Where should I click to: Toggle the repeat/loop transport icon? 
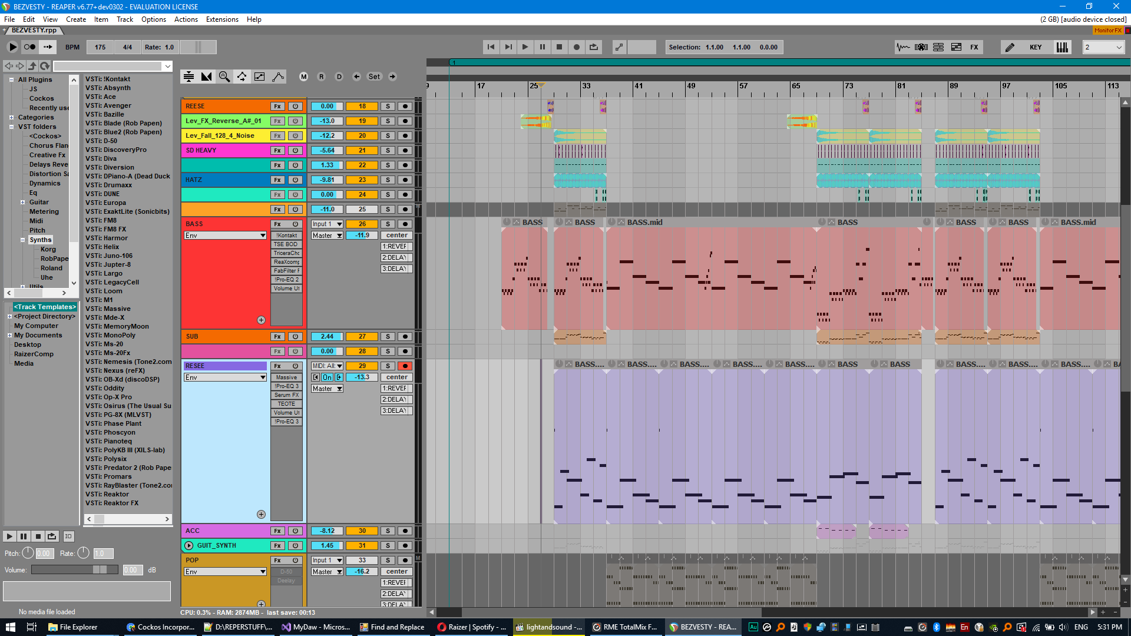[x=593, y=47]
